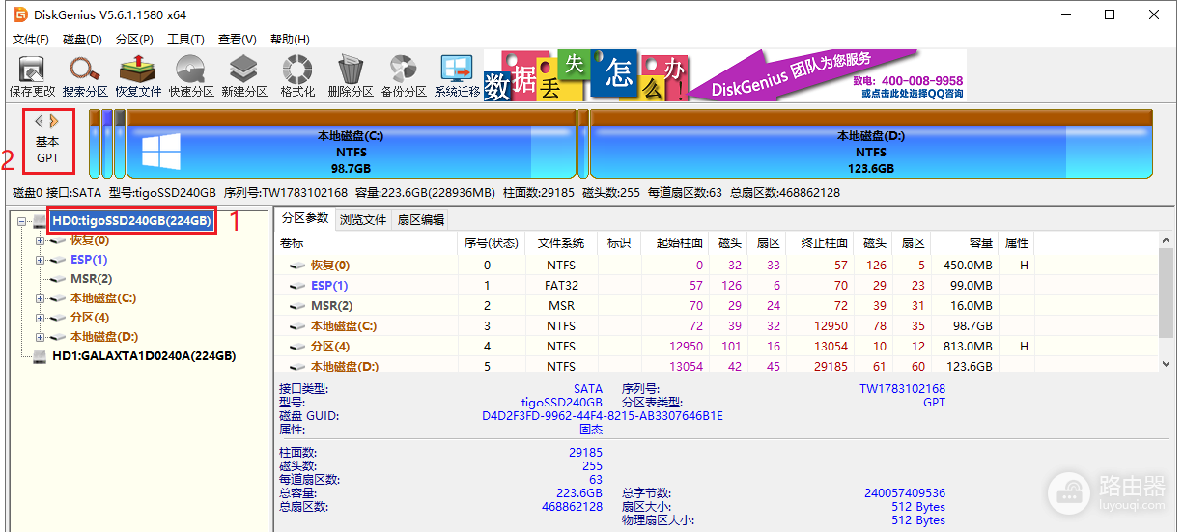
Task: Click the 卷标 column header
Action: click(365, 243)
